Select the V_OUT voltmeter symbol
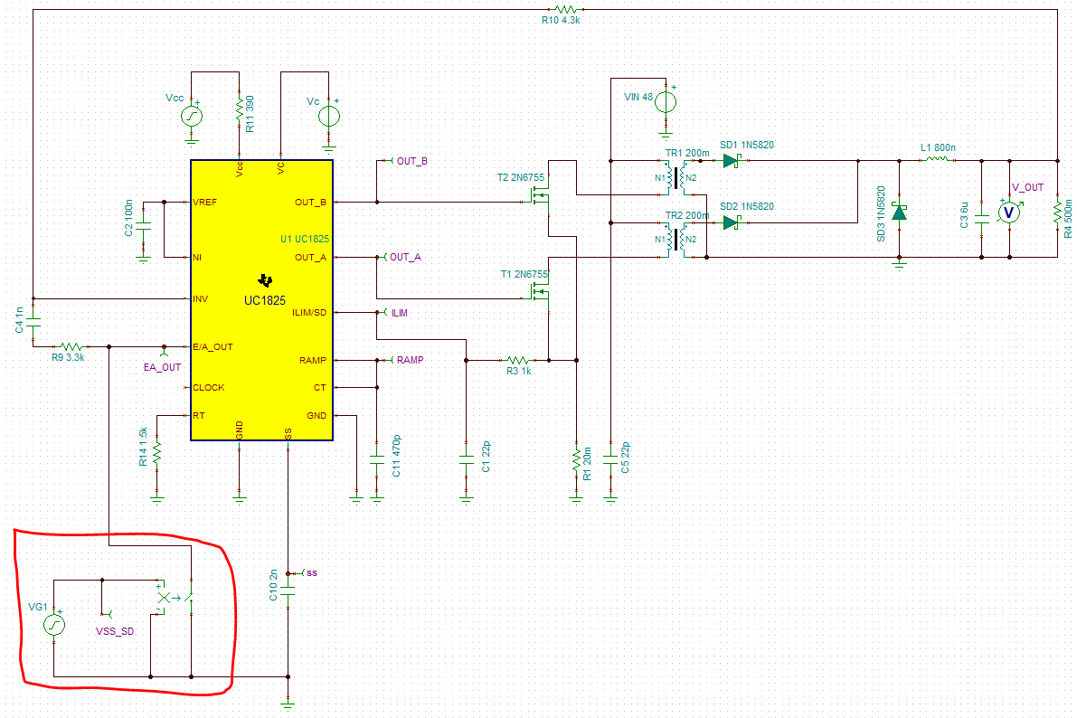Viewport: 1077px width, 718px height. coord(1009,213)
